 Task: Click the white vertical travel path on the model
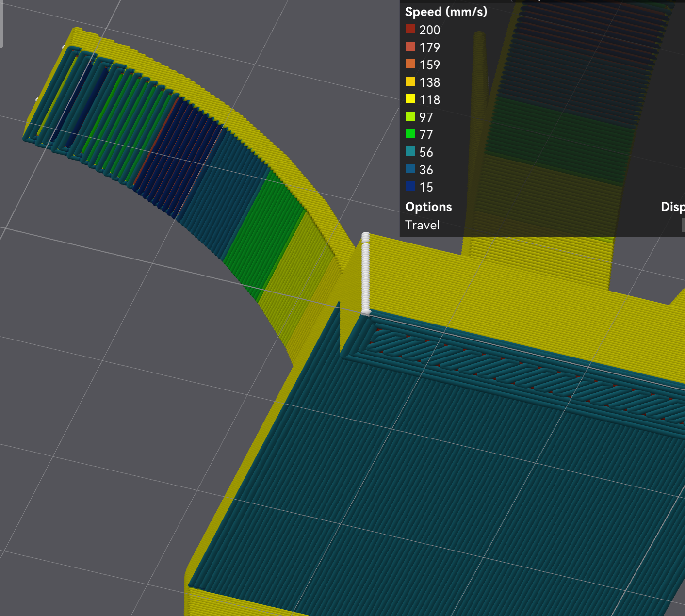[364, 272]
